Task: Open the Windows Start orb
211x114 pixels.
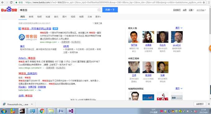Action: point(4,111)
